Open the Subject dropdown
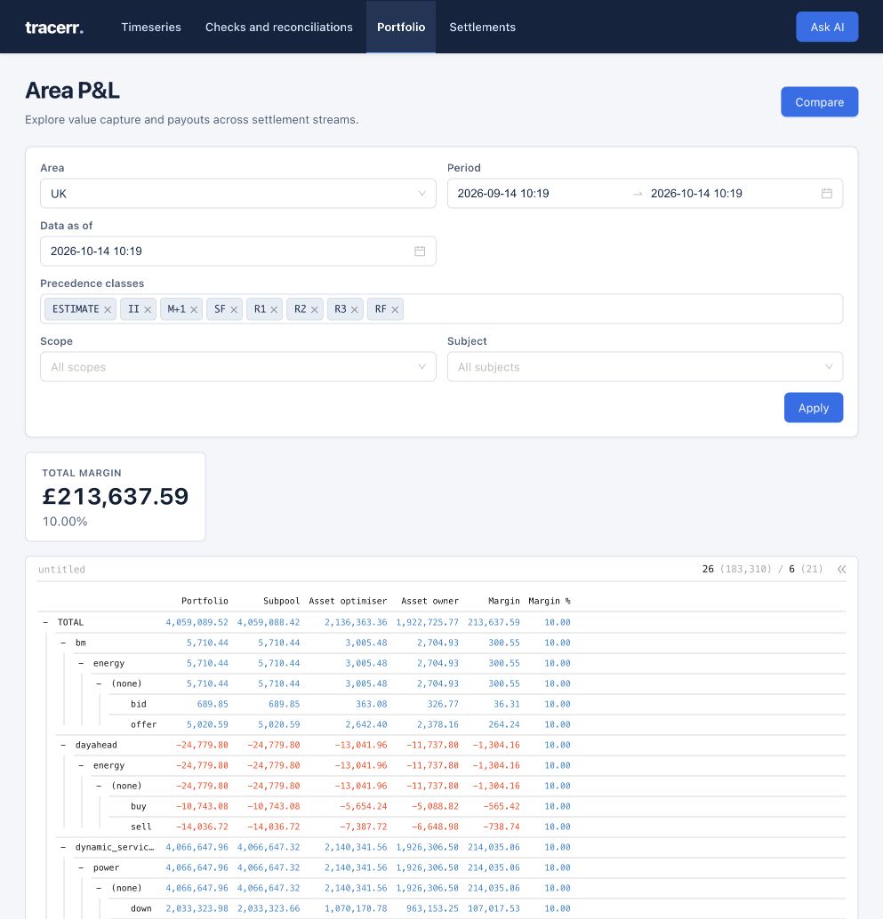The width and height of the screenshot is (883, 919). coord(645,367)
